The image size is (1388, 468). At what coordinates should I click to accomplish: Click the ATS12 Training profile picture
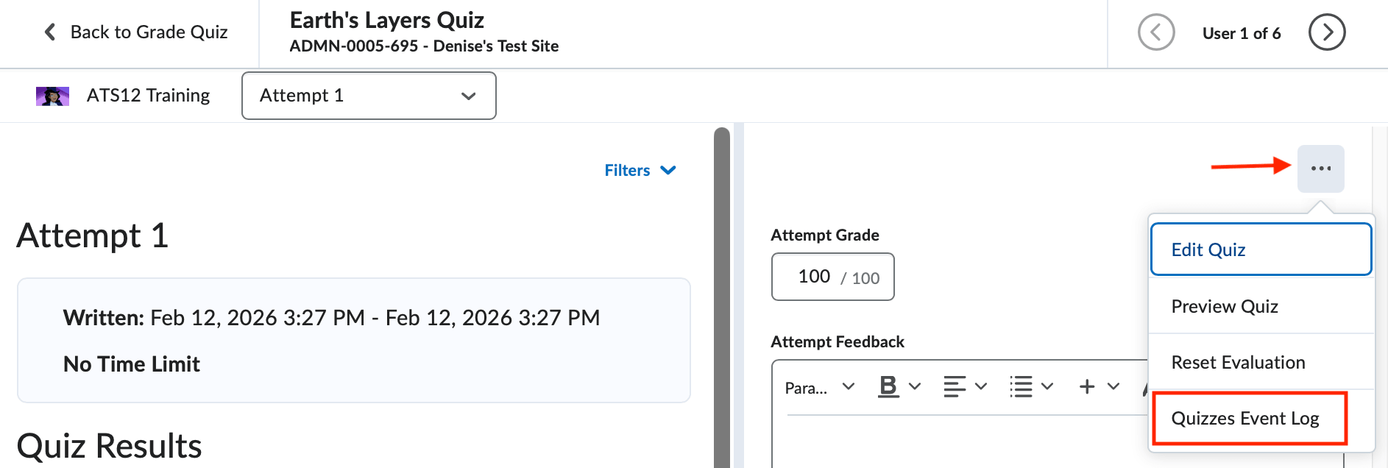click(x=52, y=95)
